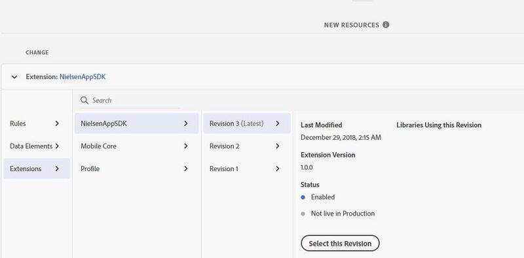Image resolution: width=524 pixels, height=258 pixels.
Task: Click the chevron next to NielsenAppSDK
Action: pyautogui.click(x=186, y=123)
